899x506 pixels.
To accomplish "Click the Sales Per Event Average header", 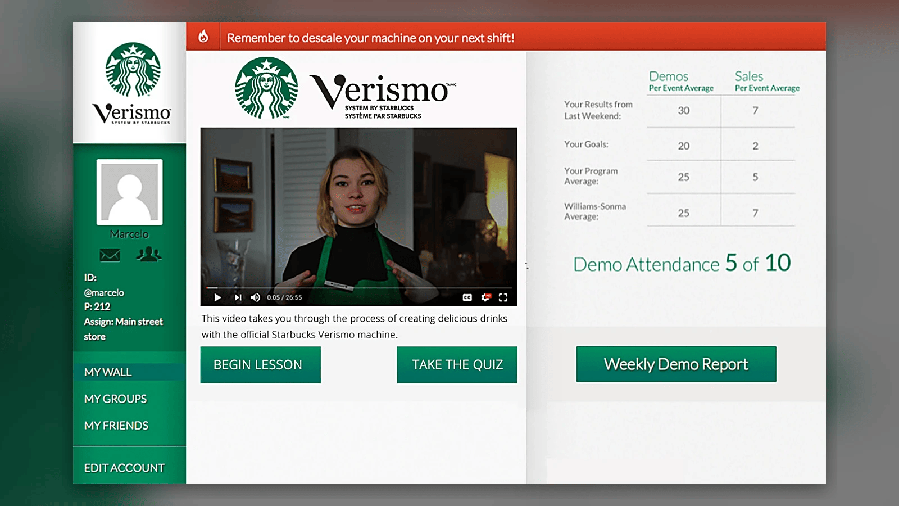I will [767, 81].
